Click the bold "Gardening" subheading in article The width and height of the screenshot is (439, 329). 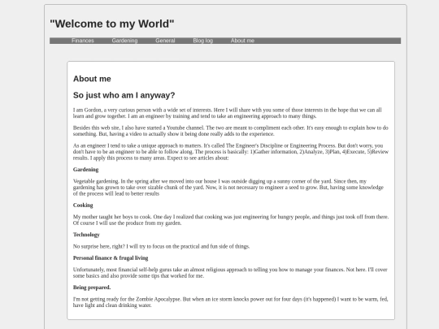[x=85, y=170]
